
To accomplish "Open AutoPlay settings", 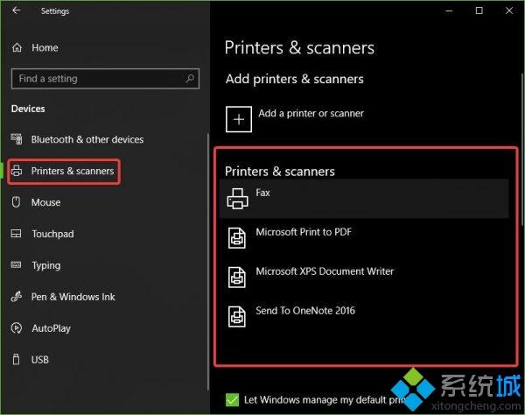I will (52, 328).
